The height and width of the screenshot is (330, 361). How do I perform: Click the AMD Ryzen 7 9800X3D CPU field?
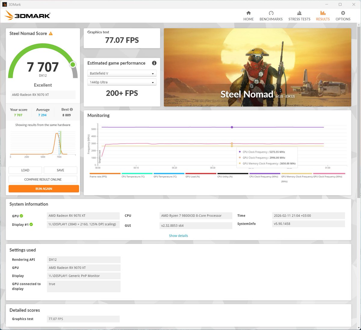coord(196,215)
